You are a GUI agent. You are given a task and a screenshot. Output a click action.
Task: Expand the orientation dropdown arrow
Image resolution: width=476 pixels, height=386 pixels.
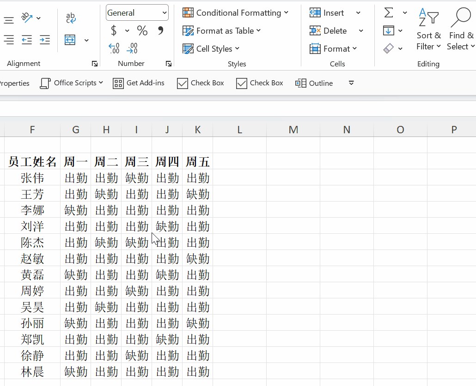[x=38, y=18]
